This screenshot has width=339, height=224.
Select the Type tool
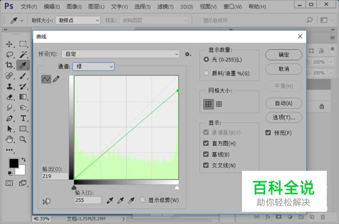point(23,119)
